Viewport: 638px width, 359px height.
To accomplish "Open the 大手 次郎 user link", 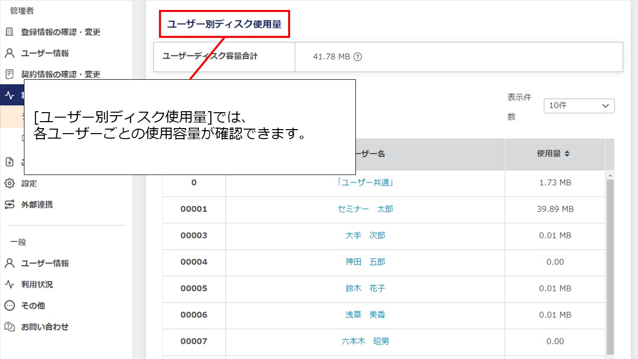I will coord(365,235).
